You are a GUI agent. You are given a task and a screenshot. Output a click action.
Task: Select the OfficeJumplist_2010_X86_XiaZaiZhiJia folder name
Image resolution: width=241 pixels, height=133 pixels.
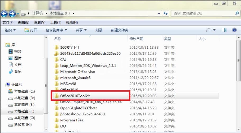(x=91, y=102)
